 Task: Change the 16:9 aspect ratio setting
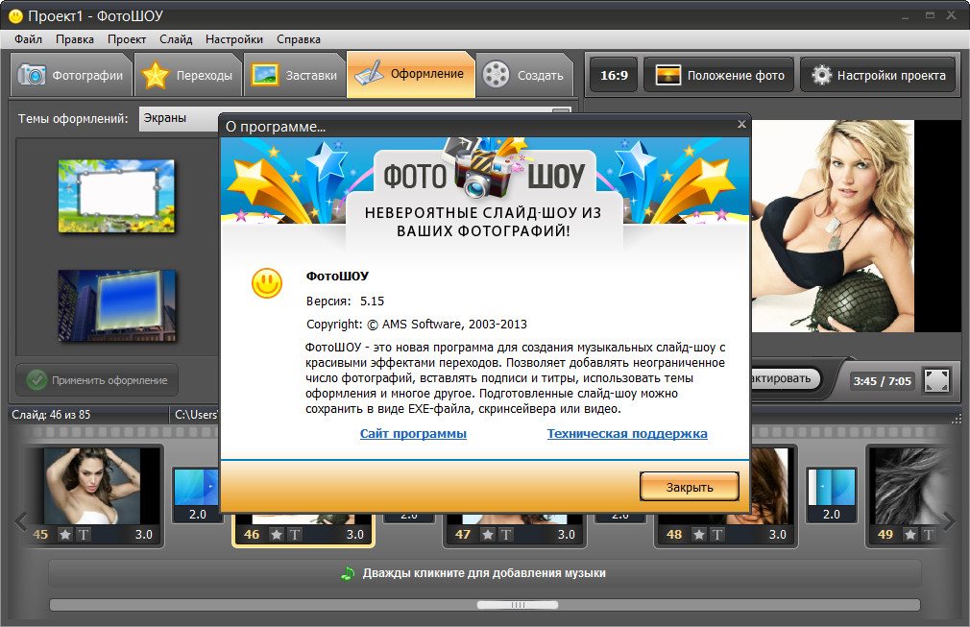[x=614, y=75]
